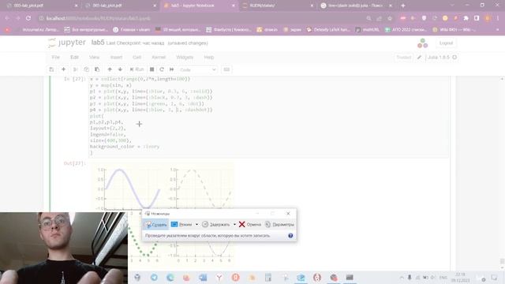Interrupt the kernel with the stop icon
The image size is (505, 284).
(x=151, y=69)
